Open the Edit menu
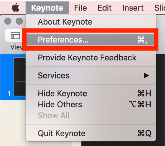165x146 pixels. coord(105,8)
